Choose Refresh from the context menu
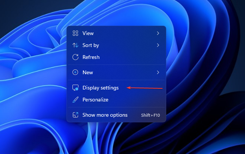The image size is (245, 154). pos(116,57)
